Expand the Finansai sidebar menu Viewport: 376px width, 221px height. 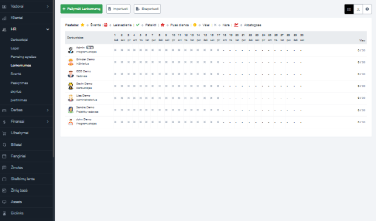[x=48, y=121]
